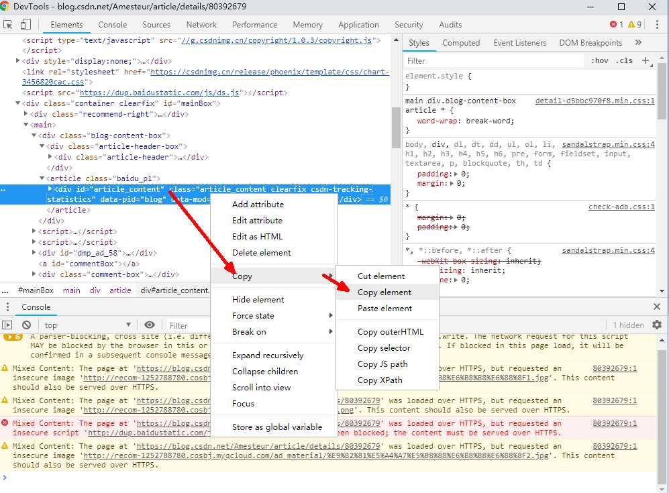This screenshot has width=669, height=493.
Task: Select Copy outerHTML
Action: (387, 332)
